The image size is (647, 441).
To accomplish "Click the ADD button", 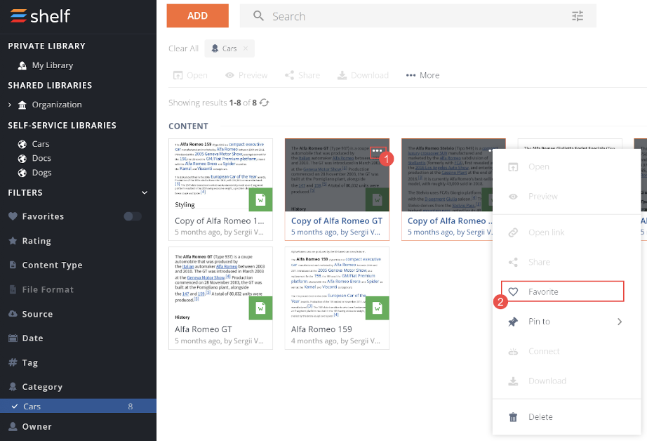I will click(197, 15).
